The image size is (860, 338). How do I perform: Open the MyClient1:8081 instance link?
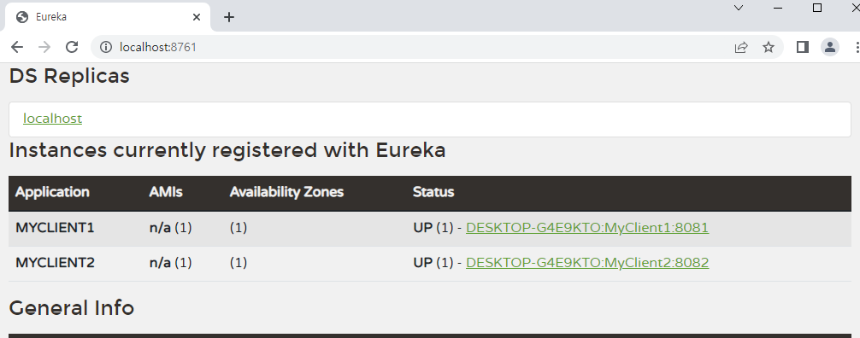[x=587, y=227]
